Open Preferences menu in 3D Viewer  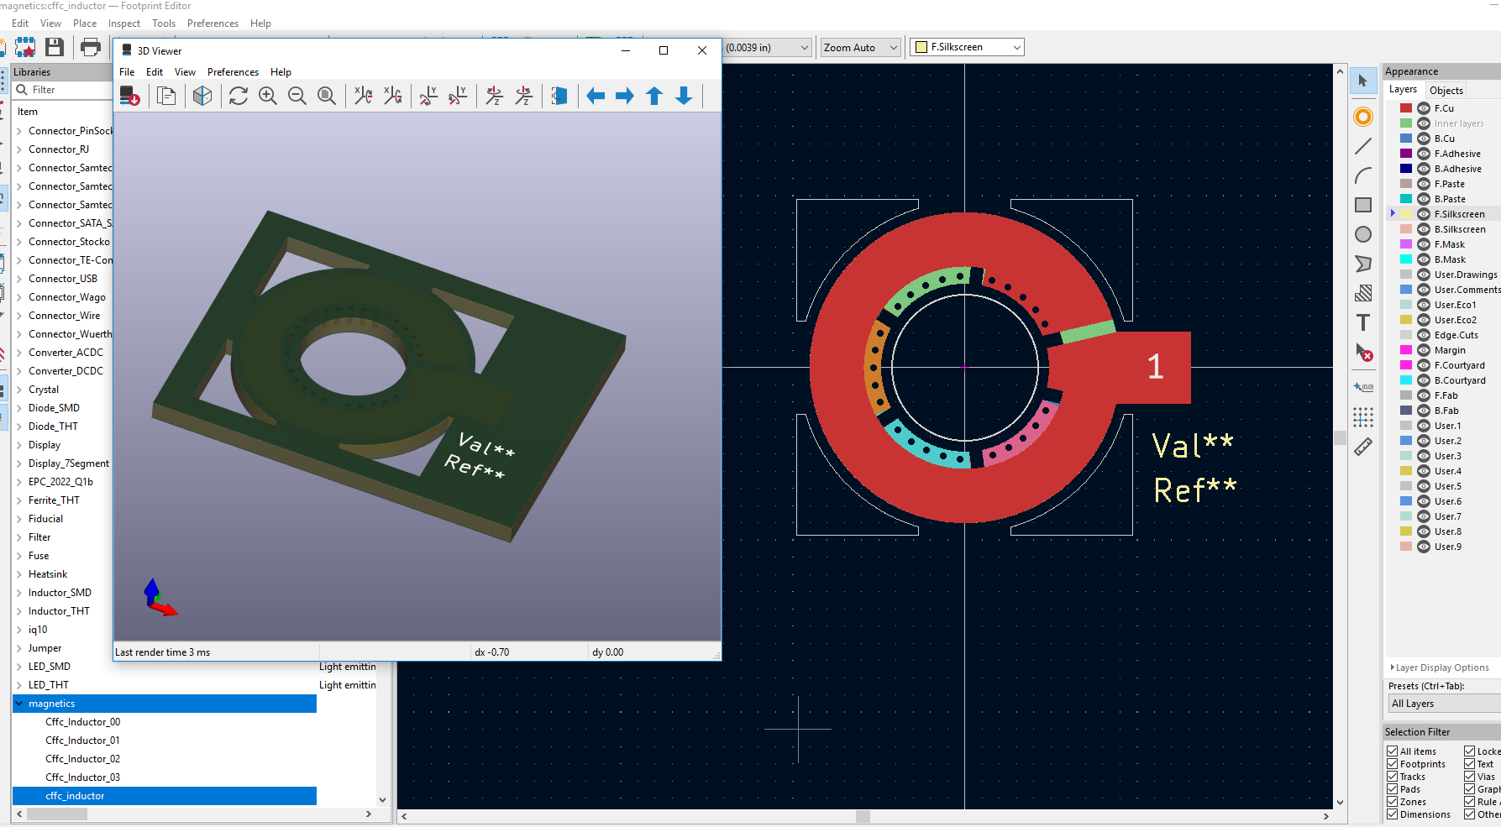233,72
